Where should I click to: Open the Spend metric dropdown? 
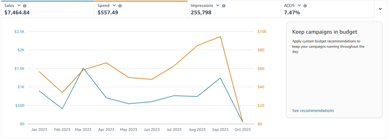[x=114, y=5]
